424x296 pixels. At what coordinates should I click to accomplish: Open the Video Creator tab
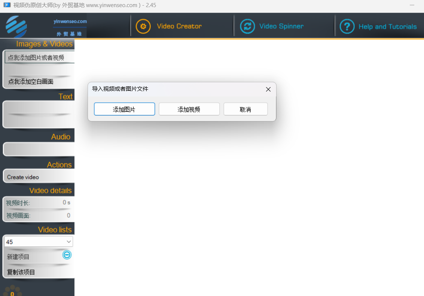[179, 27]
